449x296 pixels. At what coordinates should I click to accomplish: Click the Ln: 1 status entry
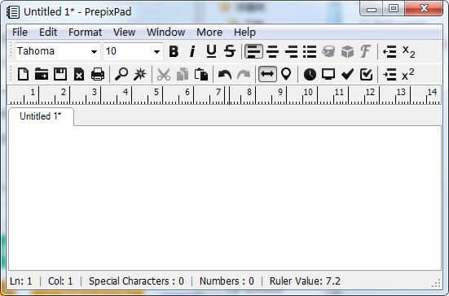[x=21, y=281]
